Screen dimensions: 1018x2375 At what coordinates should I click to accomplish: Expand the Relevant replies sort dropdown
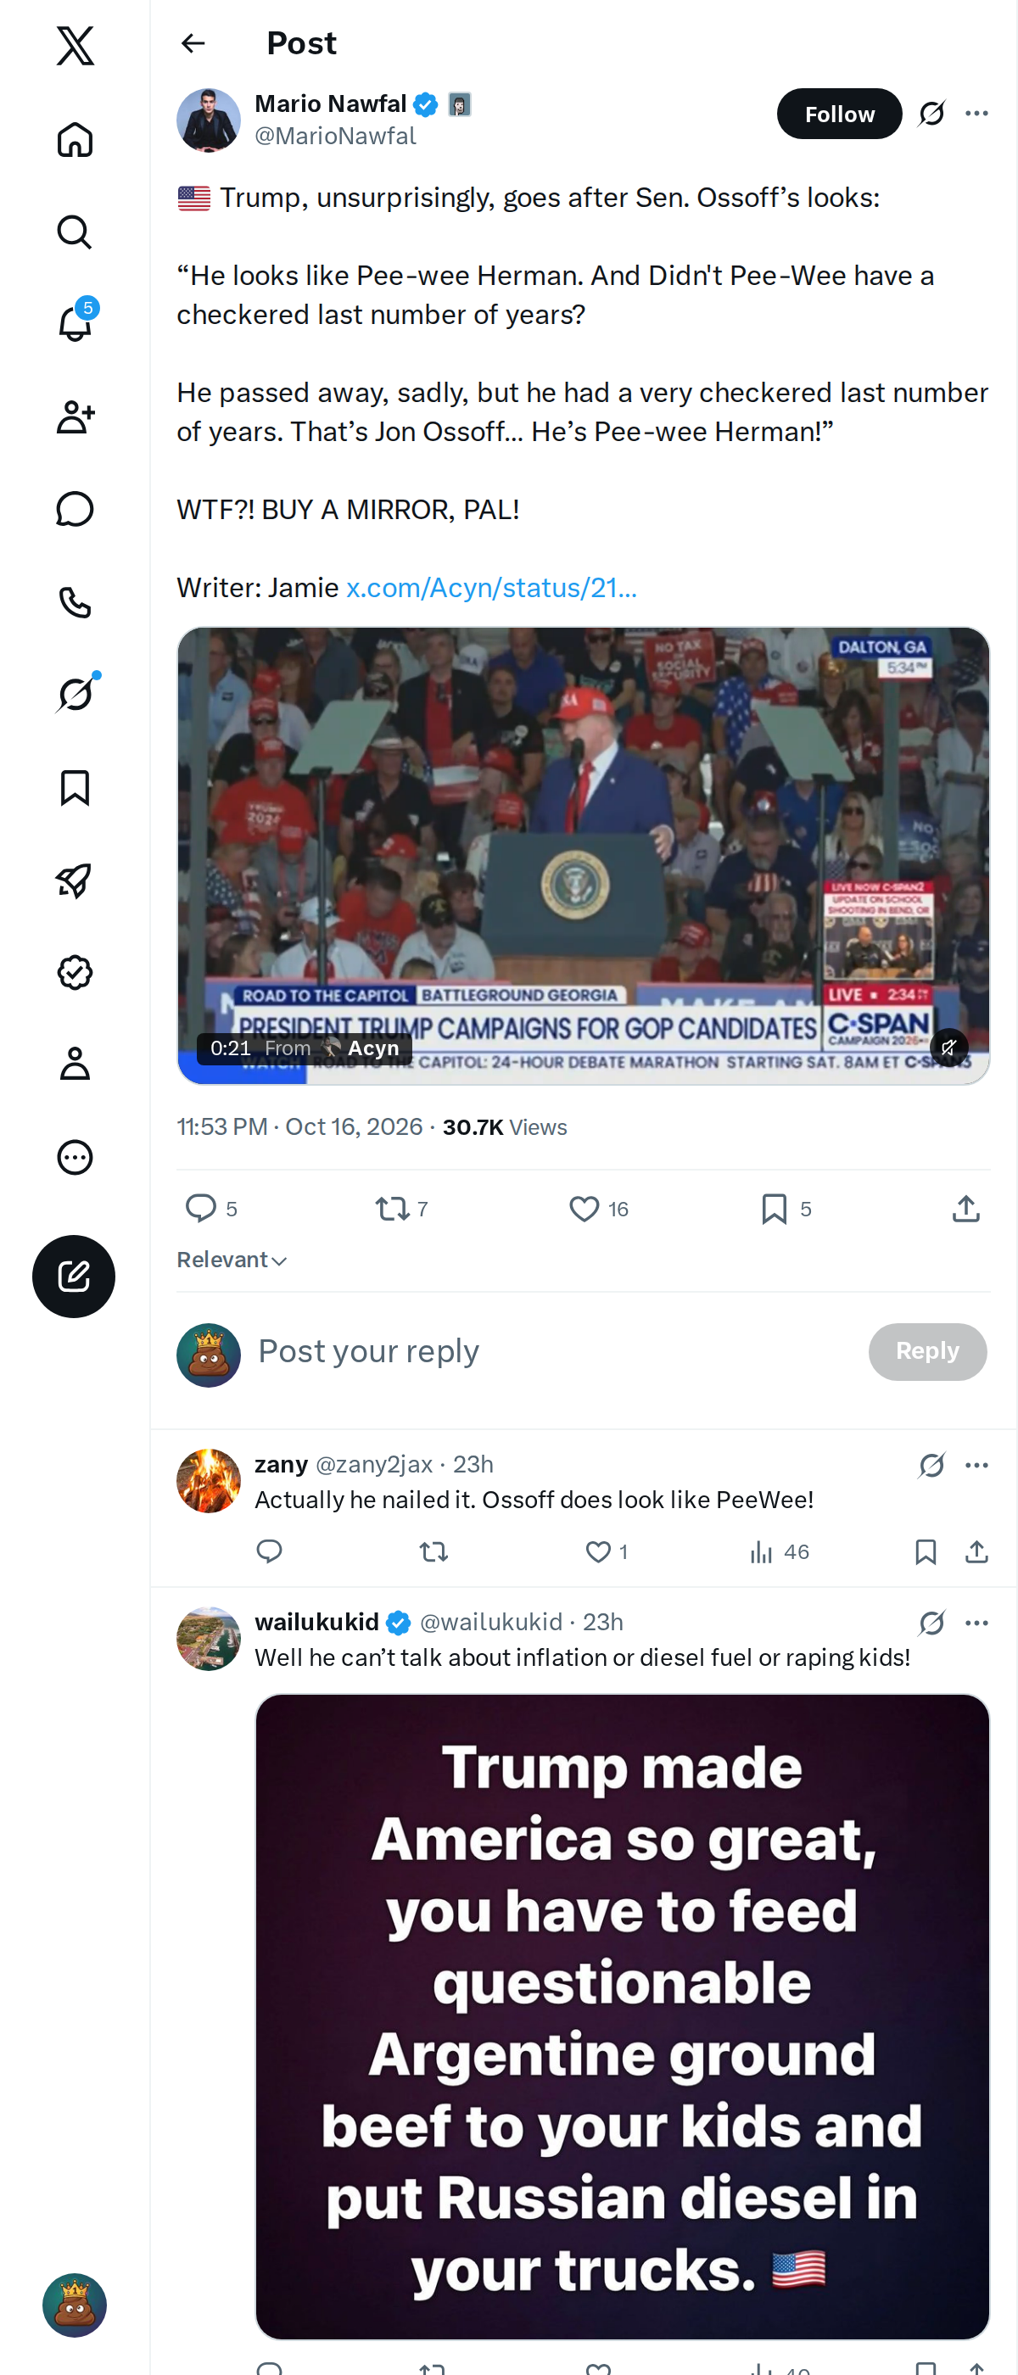coord(232,1260)
